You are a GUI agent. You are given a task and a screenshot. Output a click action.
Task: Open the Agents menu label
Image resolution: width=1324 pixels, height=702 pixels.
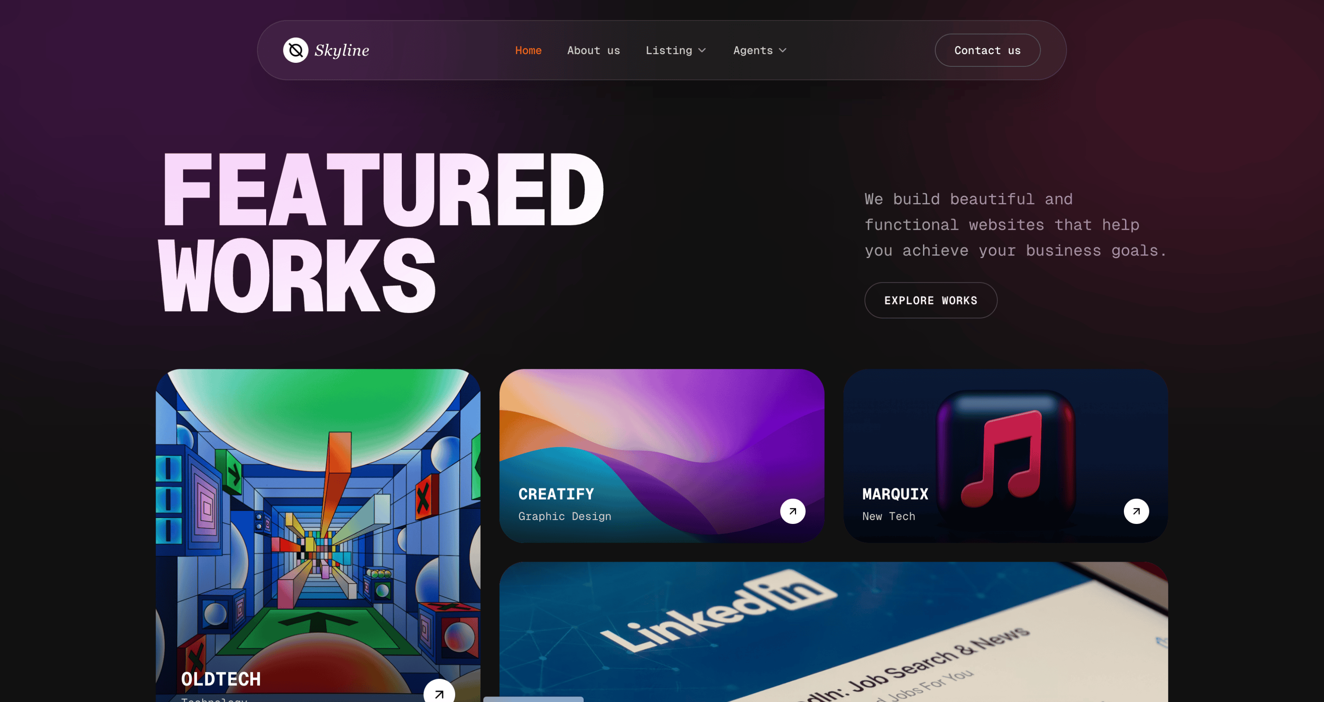tap(753, 50)
